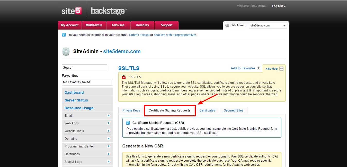Expand the Databases plus icon
Image resolution: width=347 pixels, height=167 pixels.
click(109, 154)
